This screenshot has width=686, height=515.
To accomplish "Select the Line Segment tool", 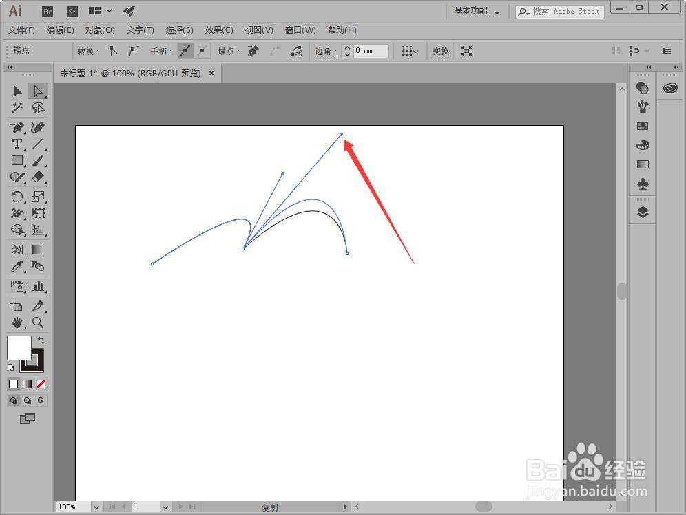I will [x=38, y=144].
